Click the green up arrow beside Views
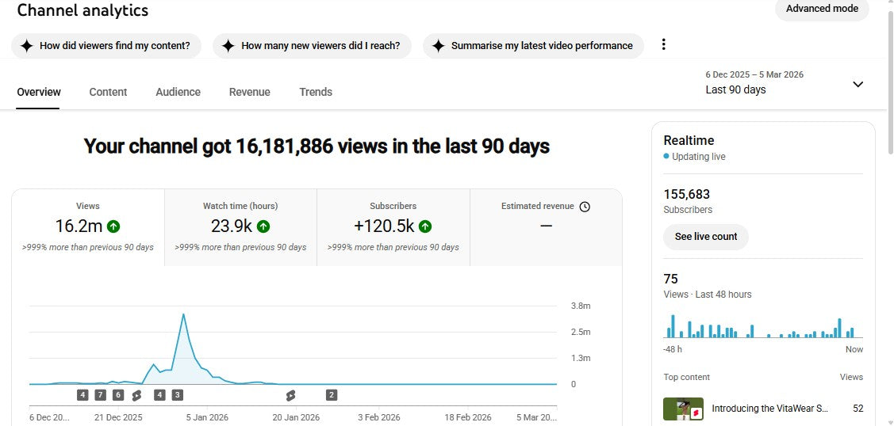 tap(113, 226)
